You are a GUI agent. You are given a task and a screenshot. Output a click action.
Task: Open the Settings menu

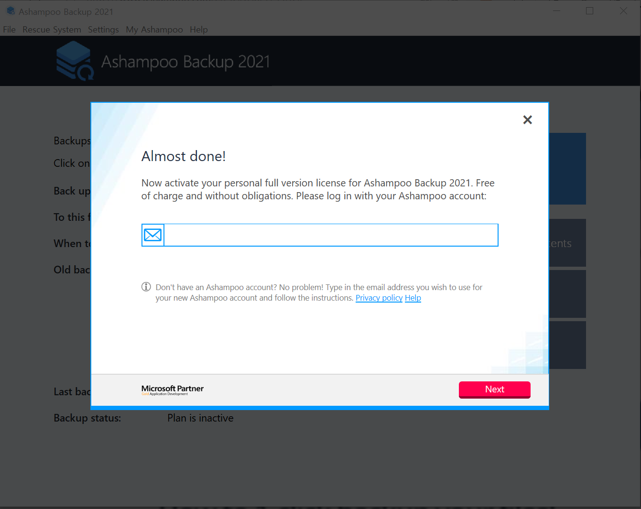(x=103, y=30)
